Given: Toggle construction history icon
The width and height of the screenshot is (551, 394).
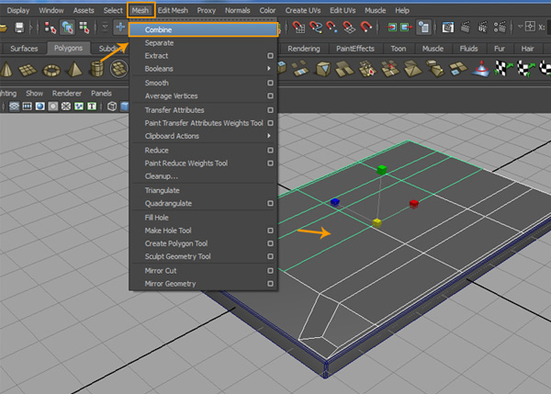Looking at the screenshot, I should (x=423, y=27).
